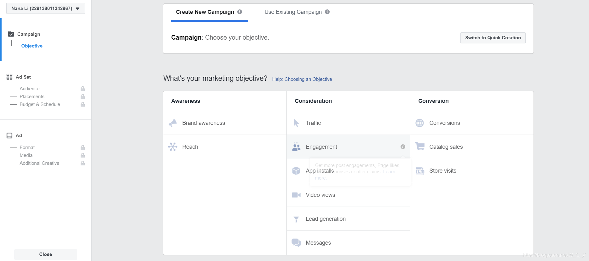This screenshot has height=261, width=589.
Task: Click the Learn more link in Engagement tooltip
Action: tap(389, 172)
